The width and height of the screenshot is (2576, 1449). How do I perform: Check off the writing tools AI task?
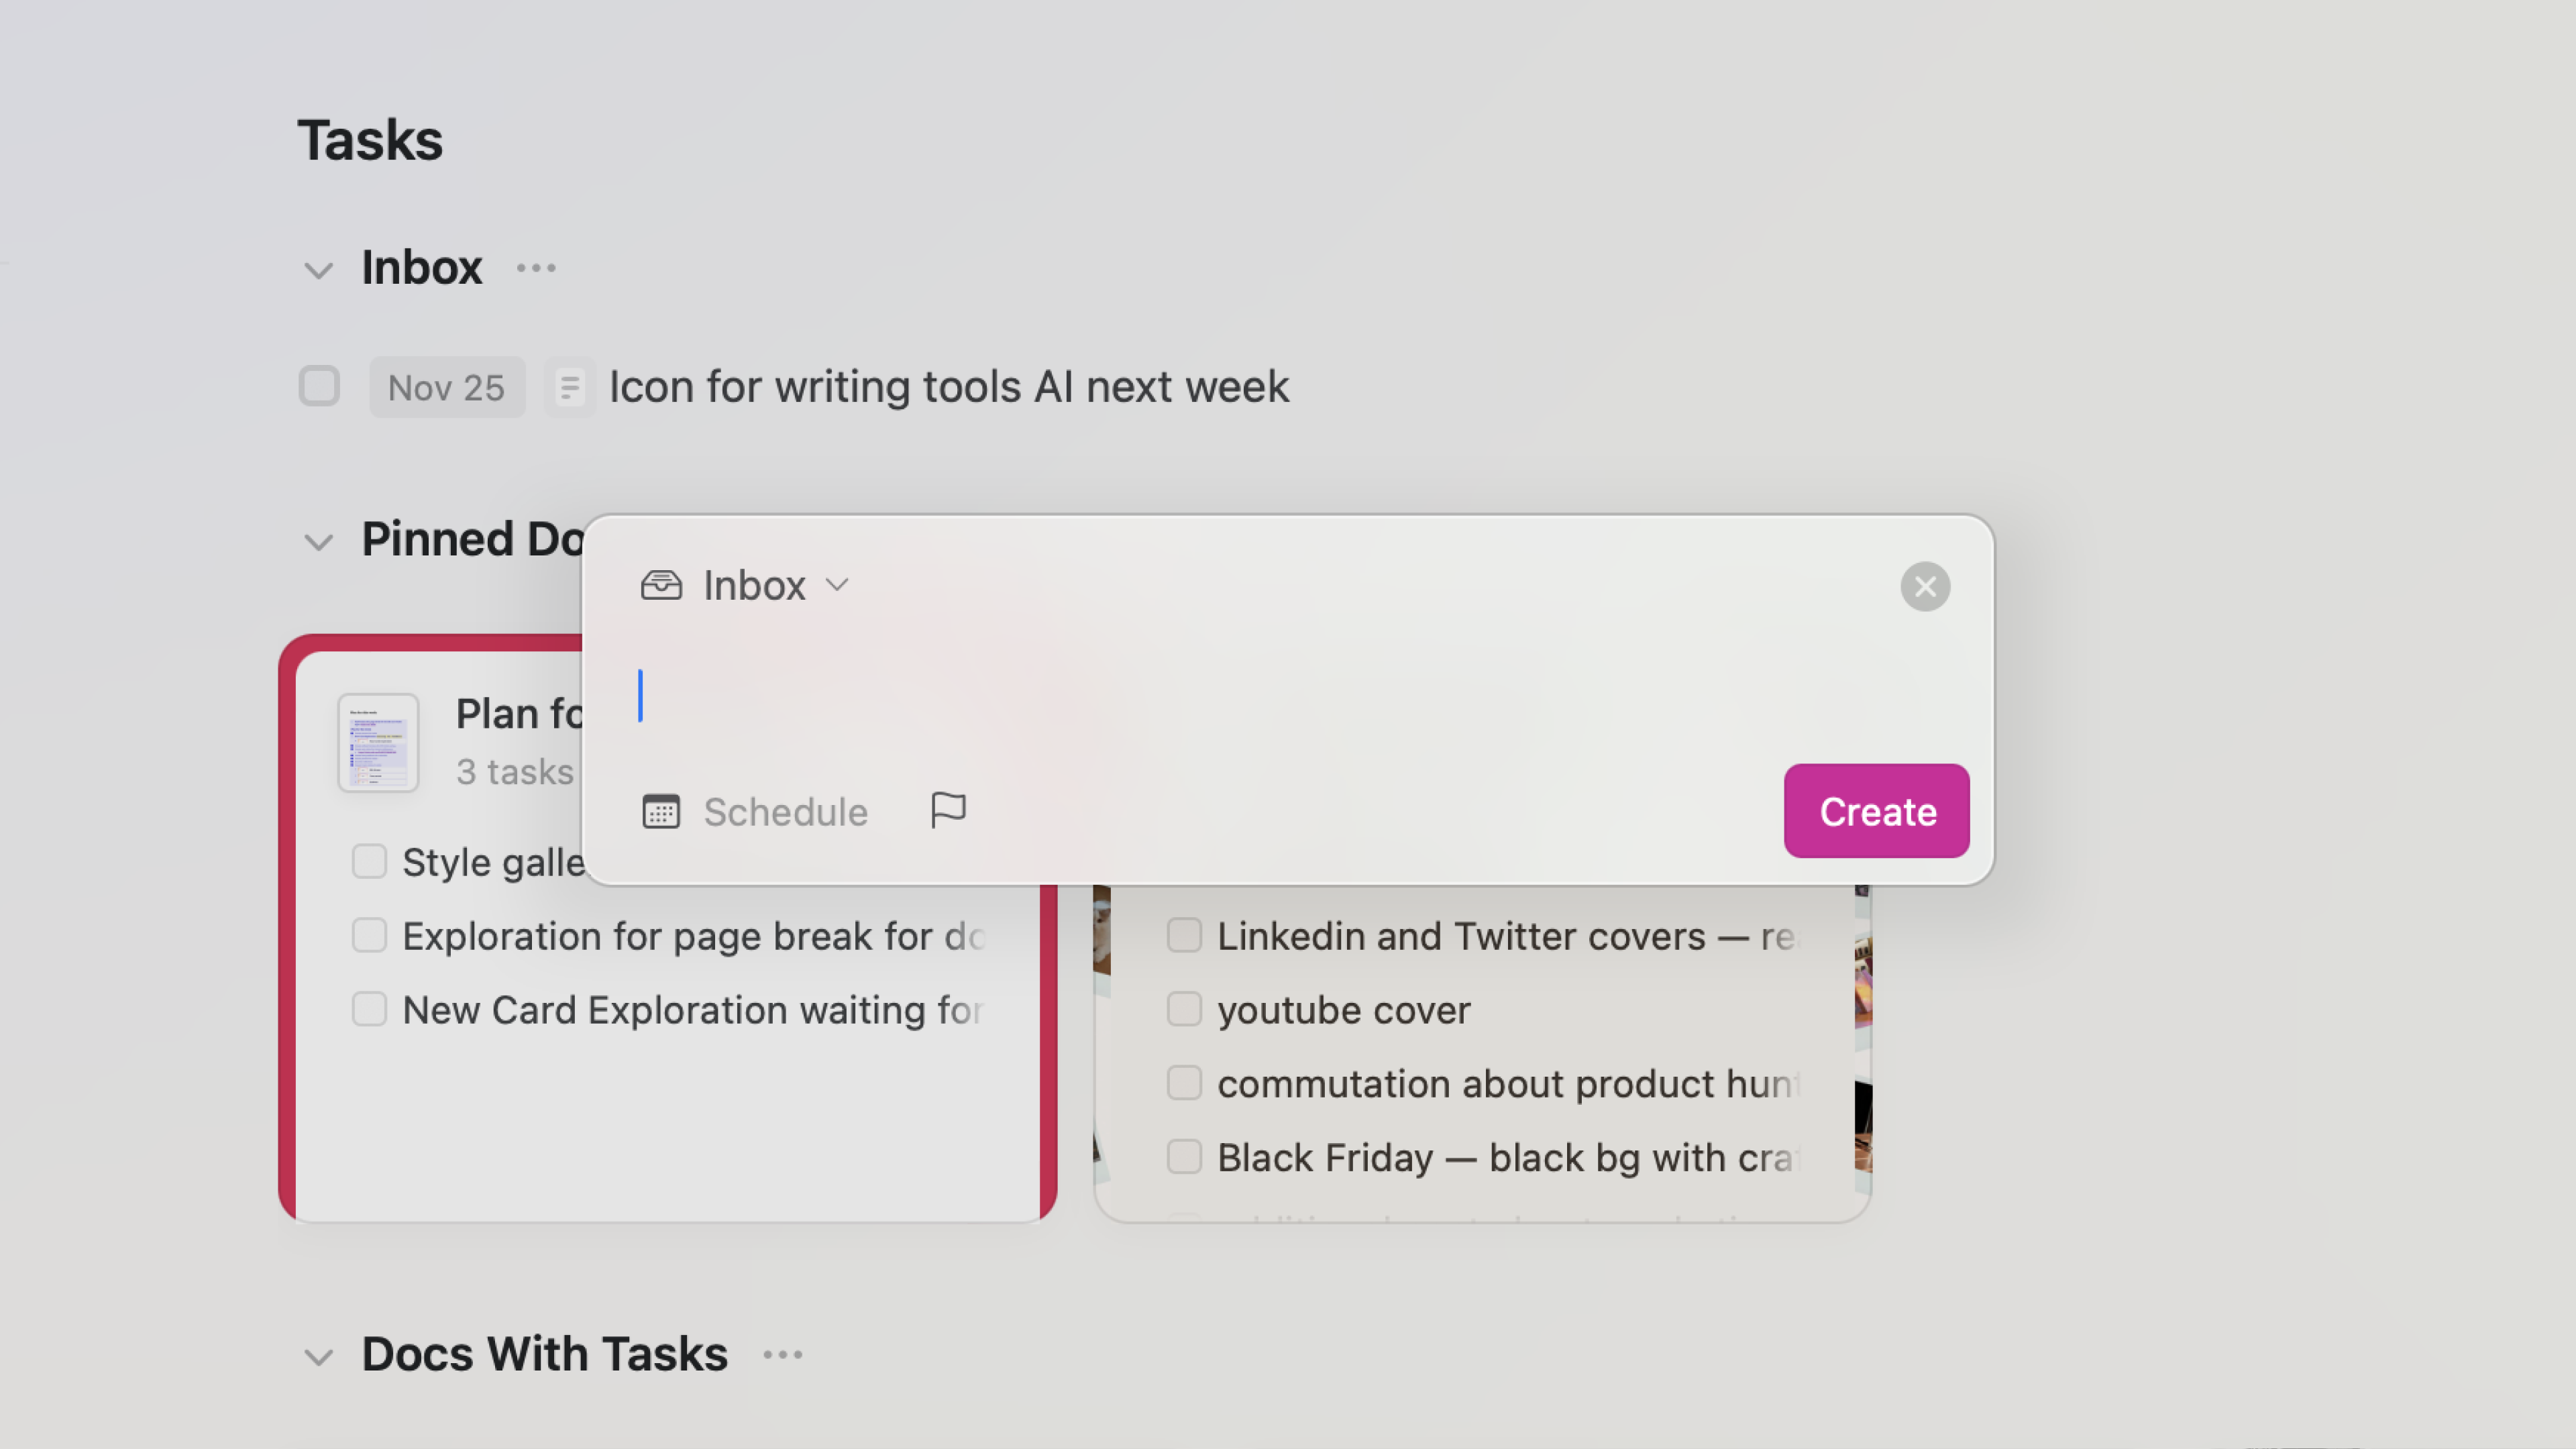319,387
